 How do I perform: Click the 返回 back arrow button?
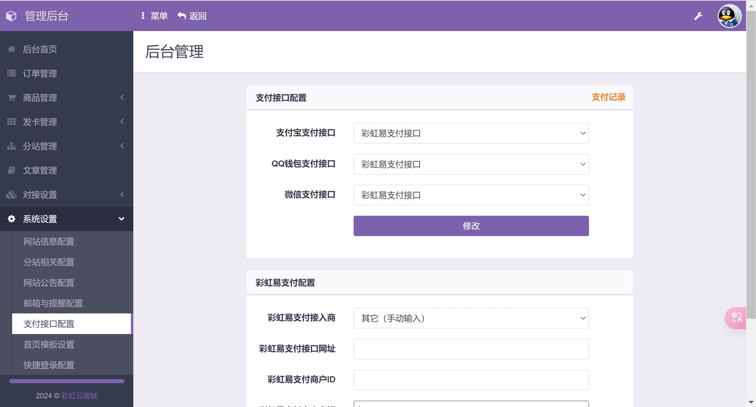pos(192,16)
